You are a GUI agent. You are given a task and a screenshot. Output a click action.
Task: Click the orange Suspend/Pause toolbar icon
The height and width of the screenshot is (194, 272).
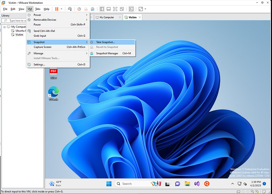click(x=57, y=9)
